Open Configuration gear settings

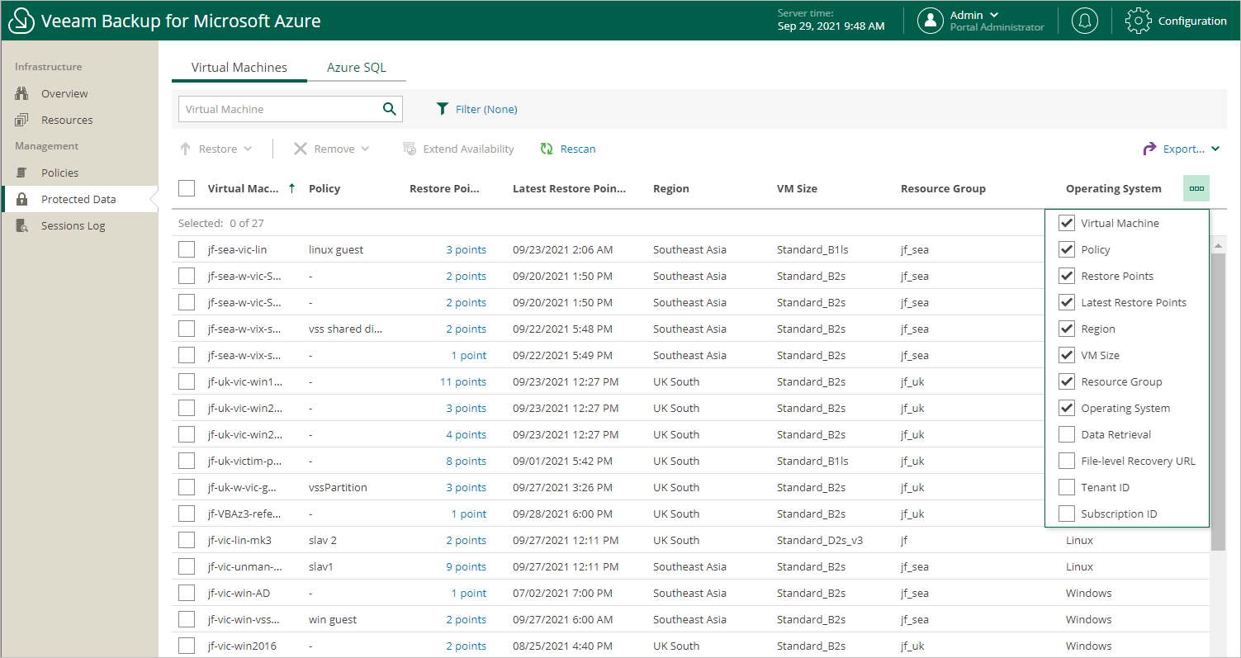pyautogui.click(x=1139, y=21)
